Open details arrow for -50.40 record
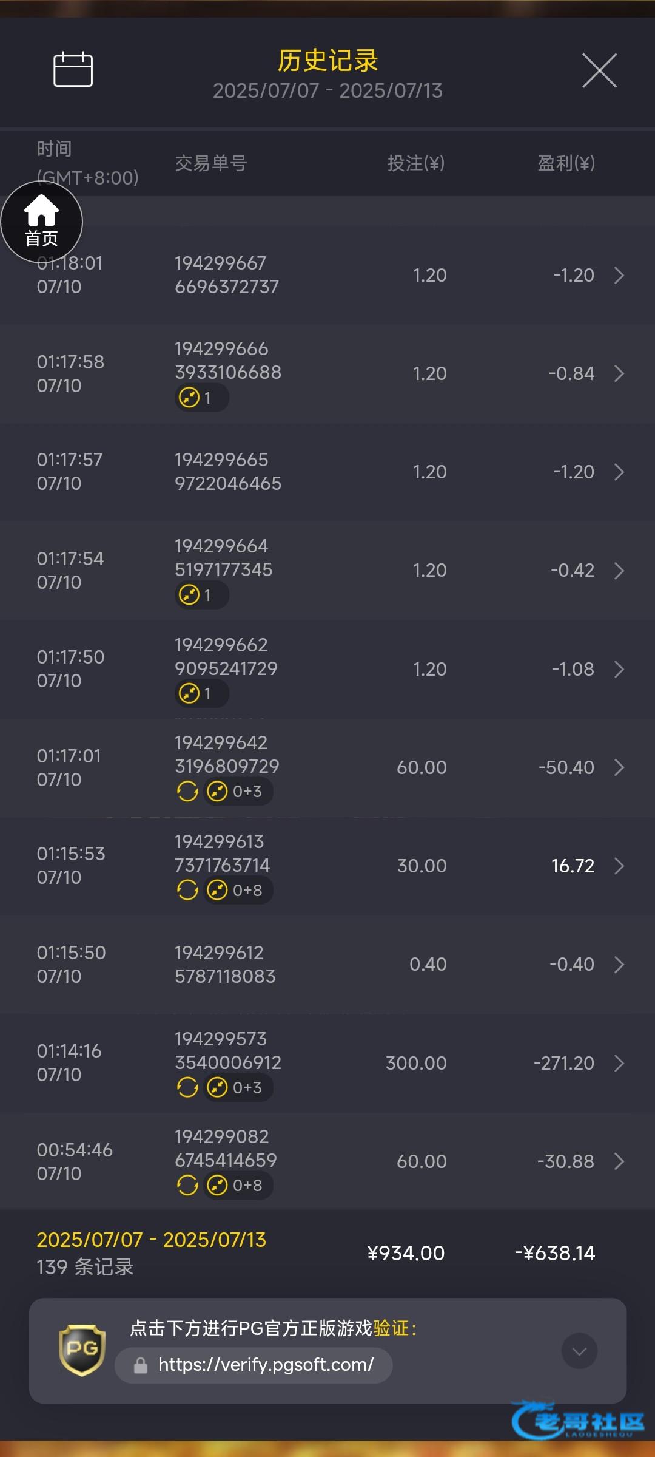This screenshot has height=1457, width=655. 619,767
